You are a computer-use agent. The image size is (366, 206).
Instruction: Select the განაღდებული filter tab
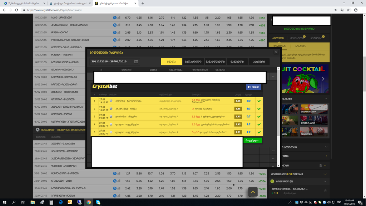pyautogui.click(x=215, y=62)
